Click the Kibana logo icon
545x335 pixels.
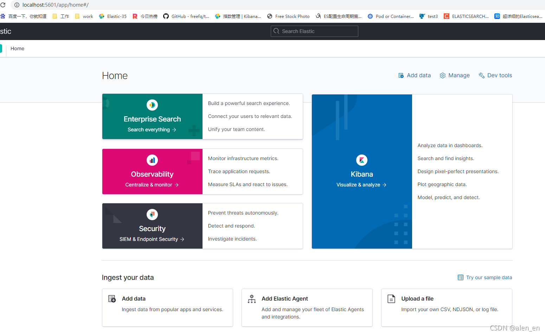click(362, 160)
